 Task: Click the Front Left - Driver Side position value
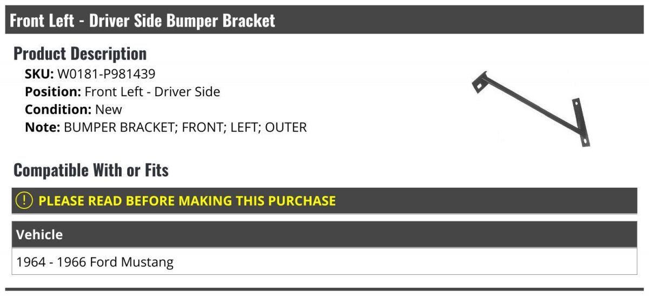click(x=153, y=91)
